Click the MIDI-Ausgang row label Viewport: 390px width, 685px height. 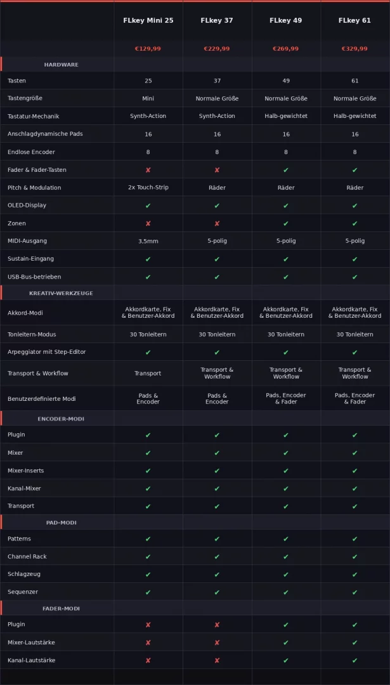click(27, 241)
